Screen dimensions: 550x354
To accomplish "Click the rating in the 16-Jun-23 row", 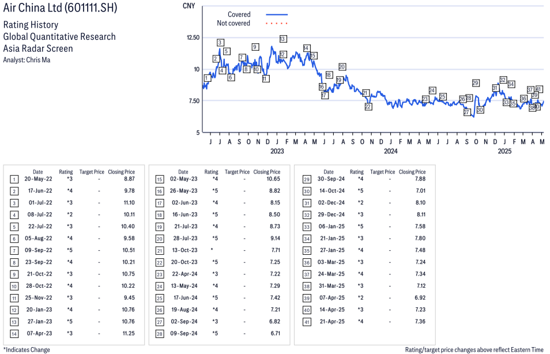I will click(215, 214).
